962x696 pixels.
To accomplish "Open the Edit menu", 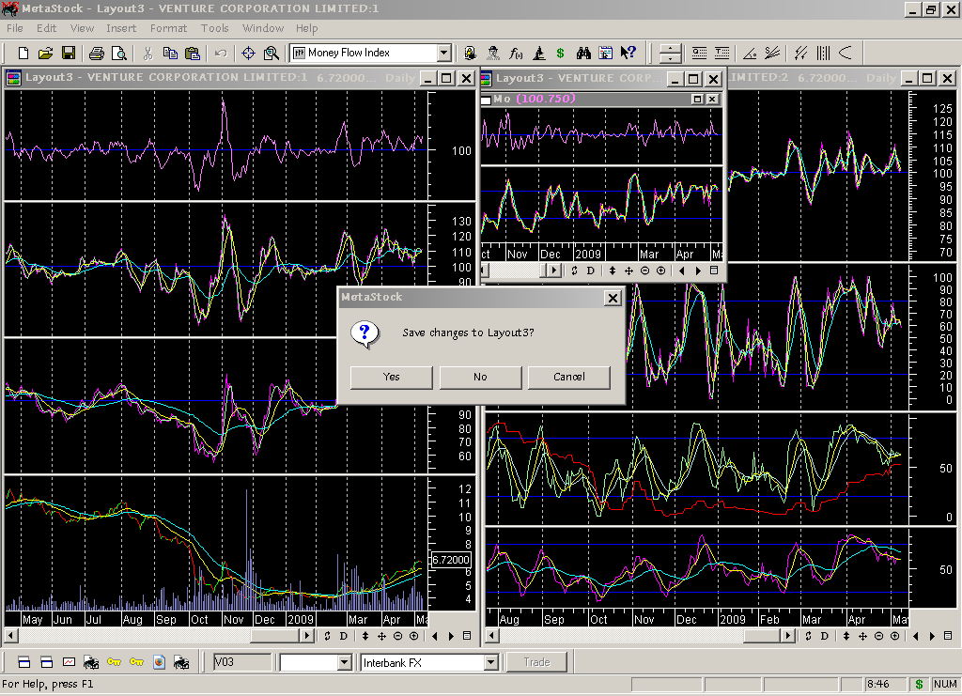I will [46, 28].
